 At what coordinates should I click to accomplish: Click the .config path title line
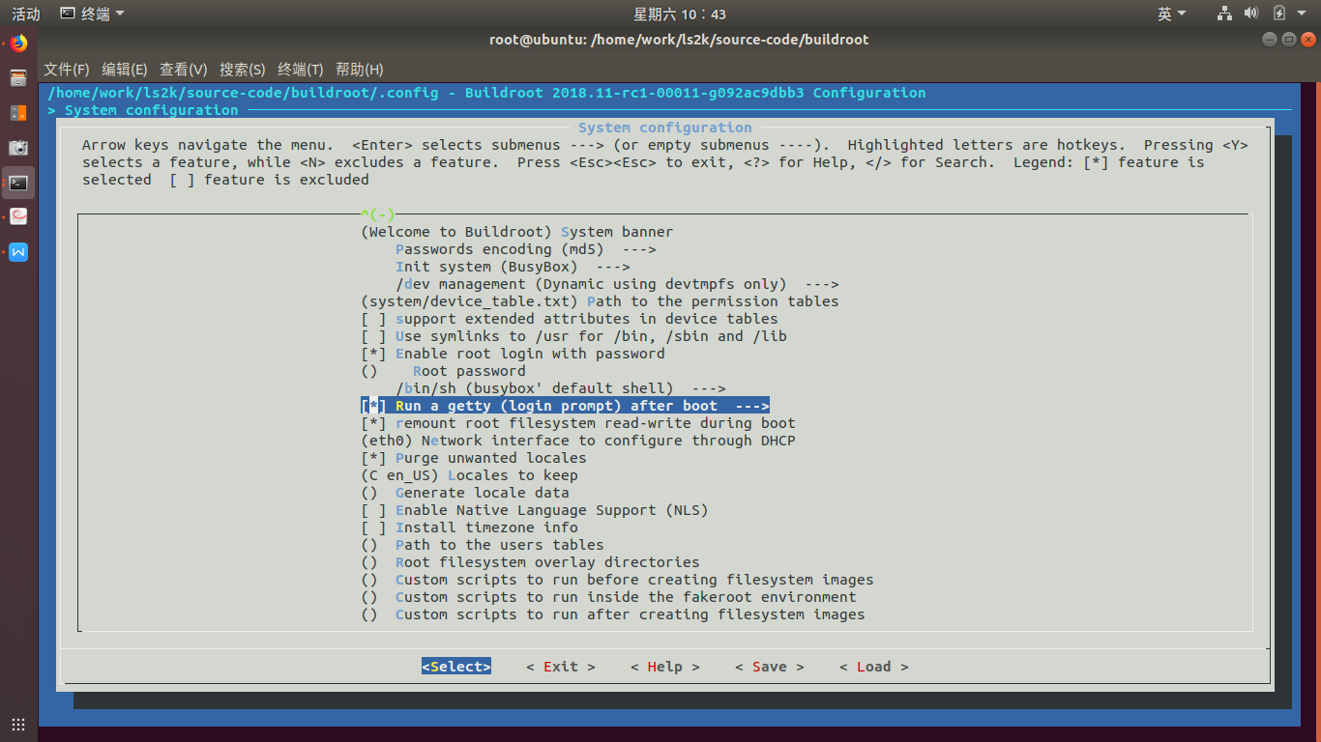tap(486, 93)
